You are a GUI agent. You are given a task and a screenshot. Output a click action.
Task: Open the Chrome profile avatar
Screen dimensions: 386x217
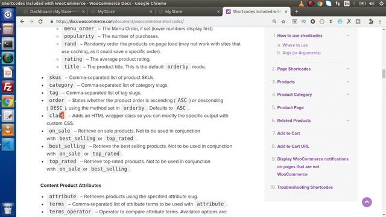(x=371, y=22)
